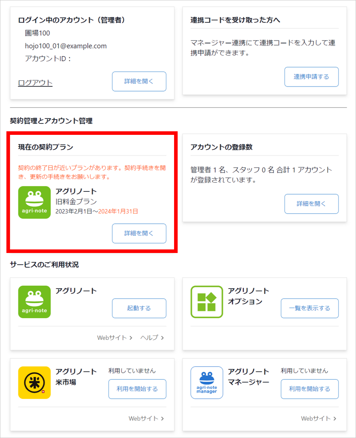Click the 連携コードを受け取った方へ heading
The width and height of the screenshot is (356, 438).
[235, 20]
